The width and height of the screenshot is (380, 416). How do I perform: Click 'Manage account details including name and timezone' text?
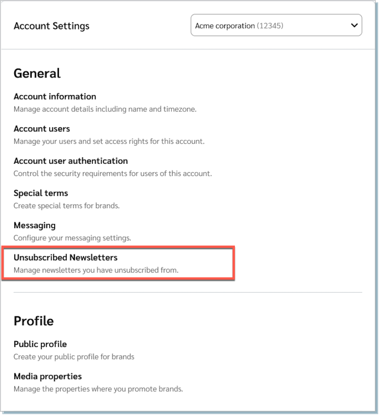[105, 109]
